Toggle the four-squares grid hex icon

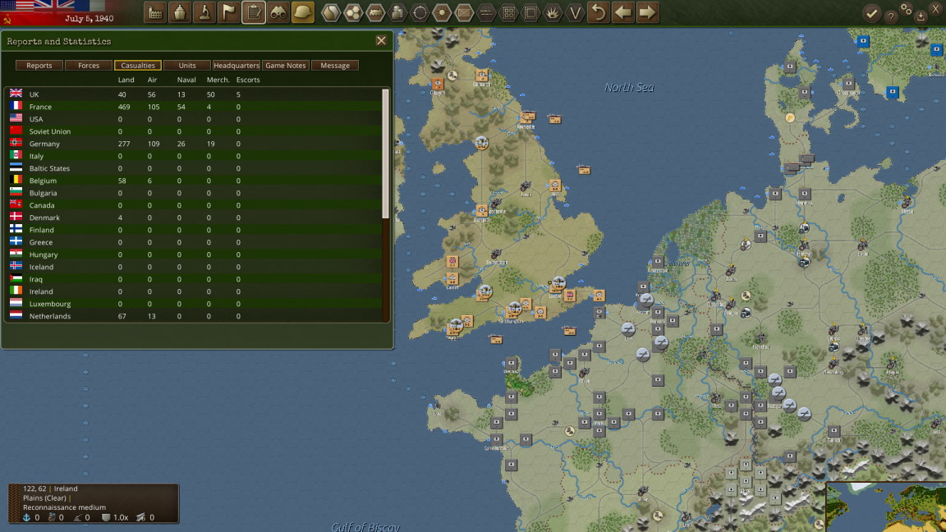(508, 12)
